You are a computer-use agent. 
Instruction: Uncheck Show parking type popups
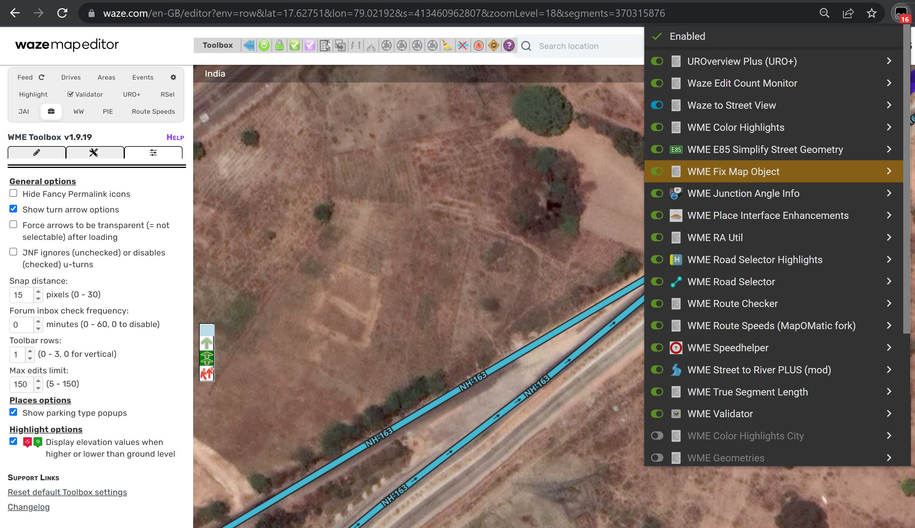tap(14, 412)
